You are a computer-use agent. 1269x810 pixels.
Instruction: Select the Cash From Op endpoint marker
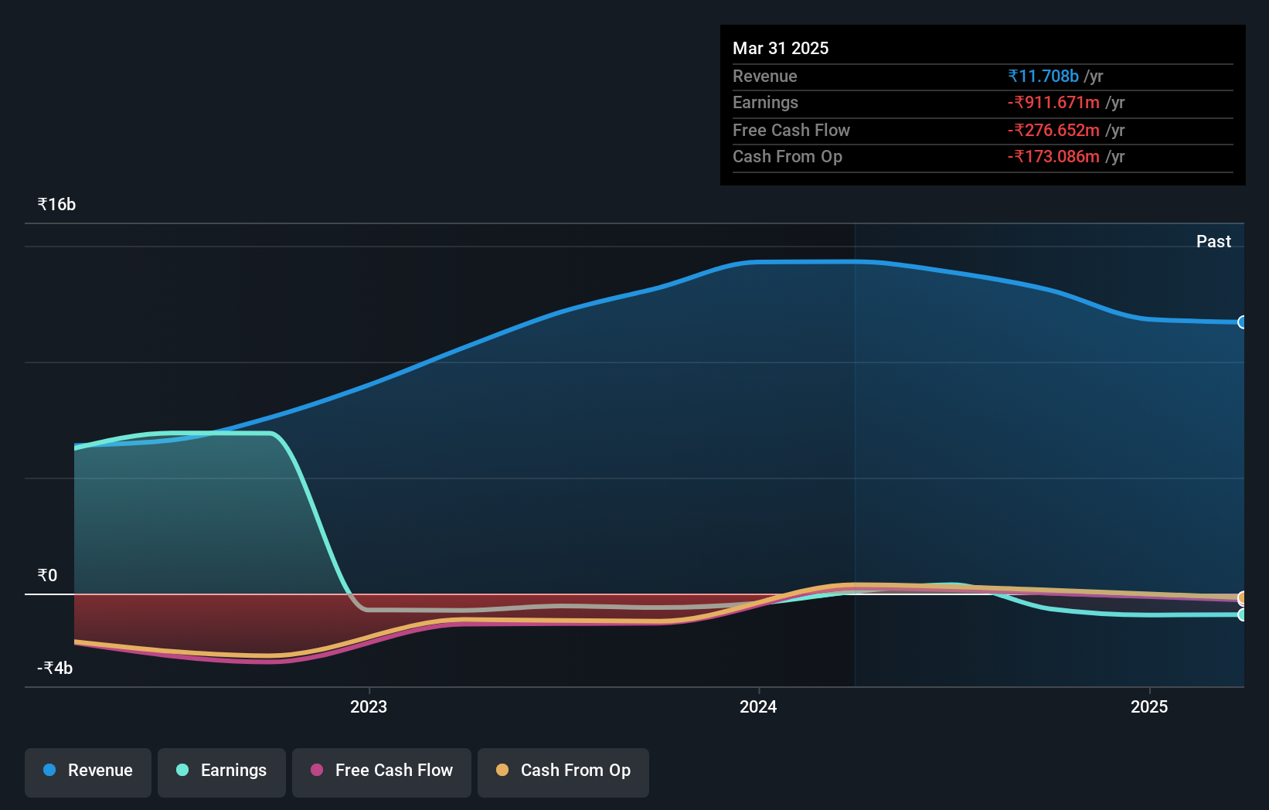[1243, 597]
